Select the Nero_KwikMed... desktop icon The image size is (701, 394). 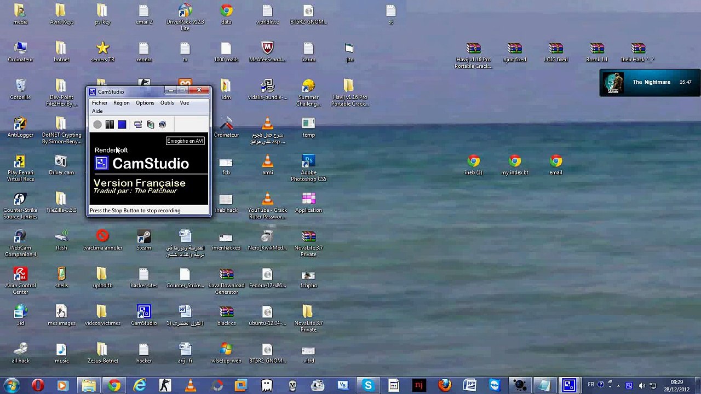click(267, 240)
